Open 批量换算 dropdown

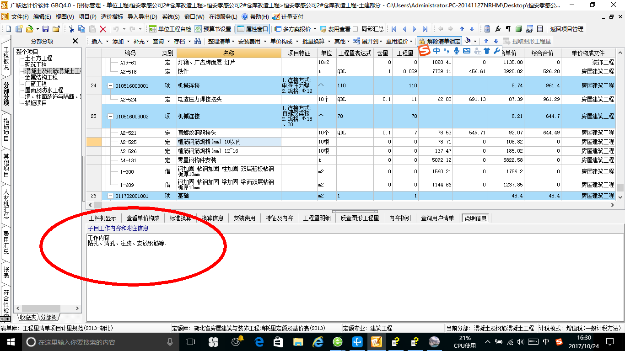coord(316,41)
